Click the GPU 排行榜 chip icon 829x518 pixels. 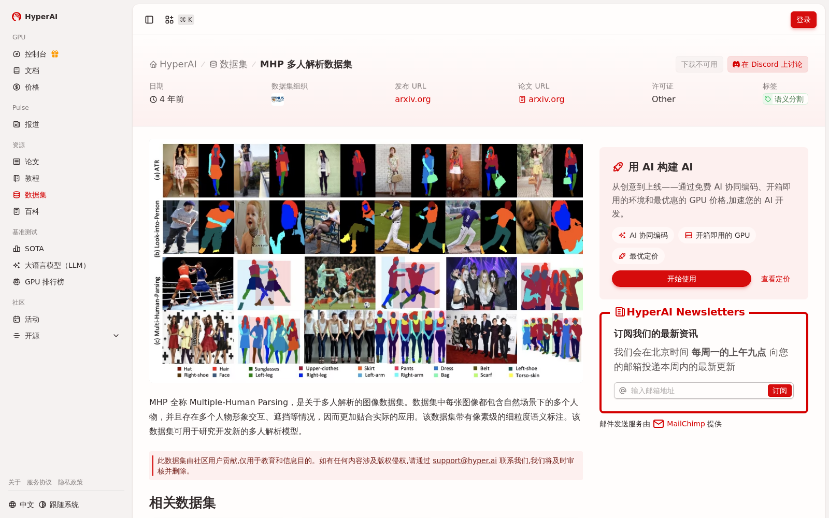click(17, 282)
